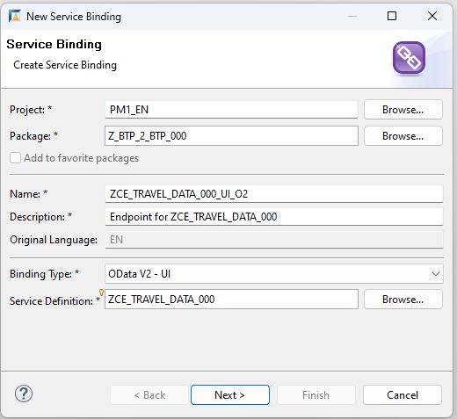Edit the Name field ZCE_TRAVEL_DATA_000_UI_O2
The width and height of the screenshot is (457, 419).
(274, 194)
